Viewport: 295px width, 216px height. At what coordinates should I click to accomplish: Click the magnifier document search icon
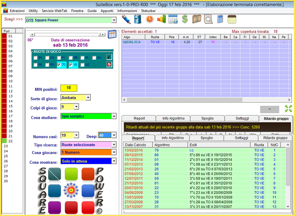coord(208,19)
